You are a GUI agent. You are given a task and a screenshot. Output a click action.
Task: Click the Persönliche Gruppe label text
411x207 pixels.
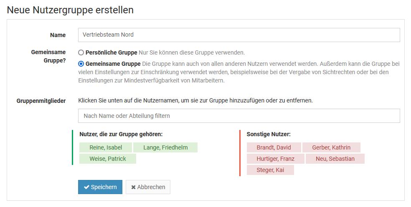click(112, 53)
